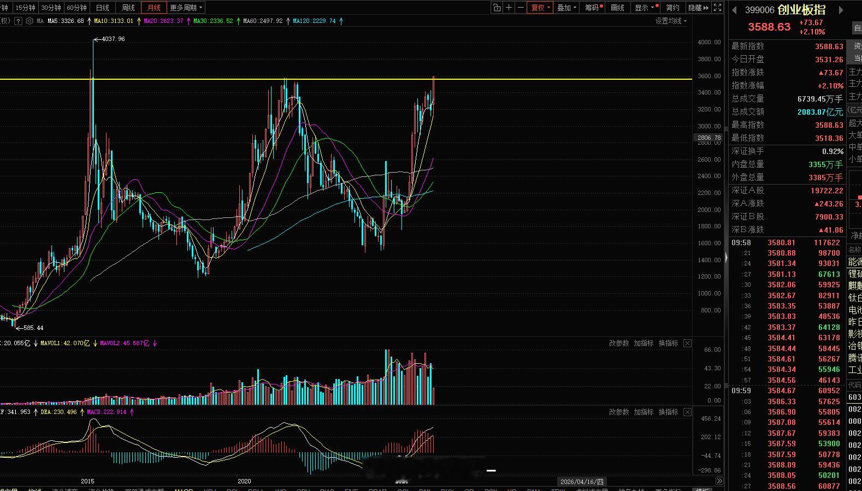Click 加指标 in the volume panel

click(x=643, y=343)
